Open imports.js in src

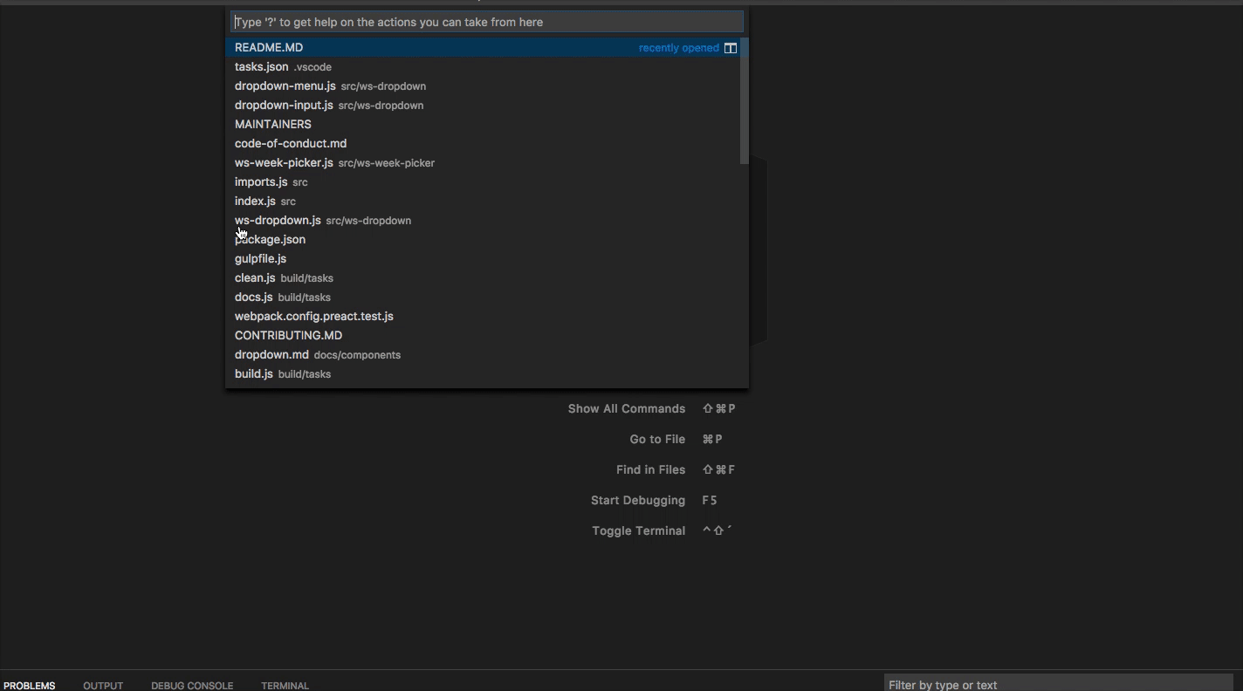coord(483,182)
